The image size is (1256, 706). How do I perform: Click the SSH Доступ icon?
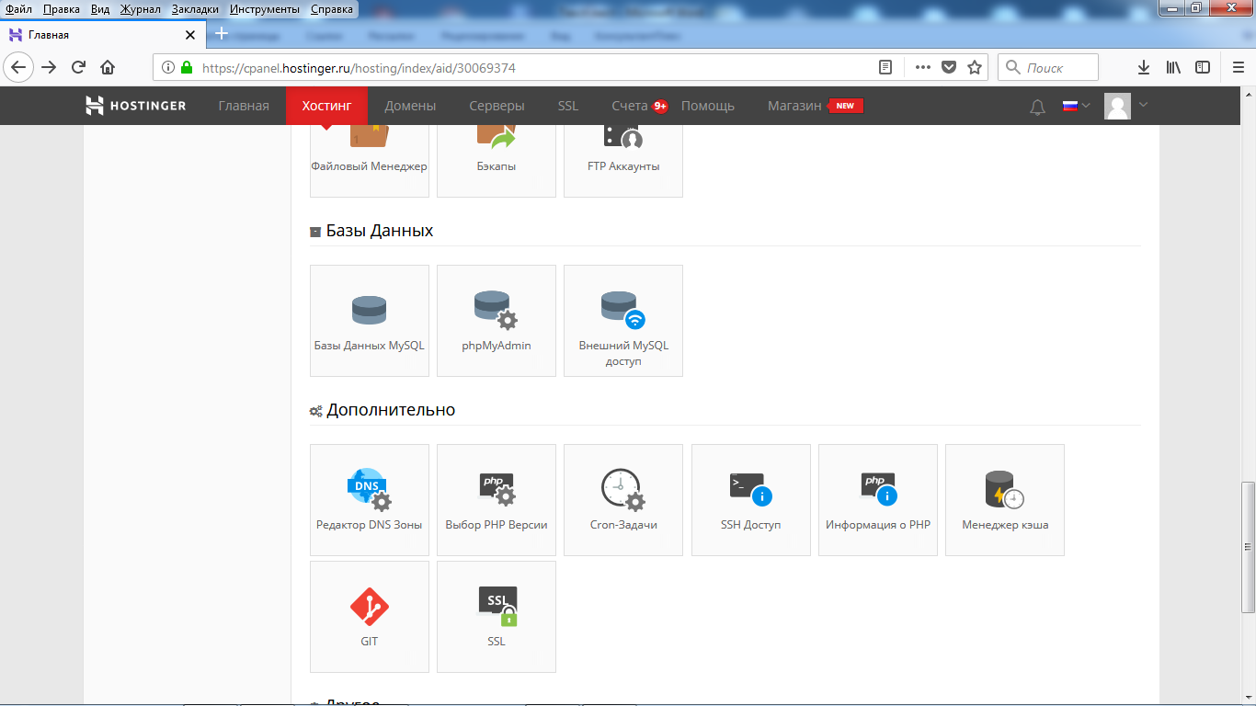[750, 499]
